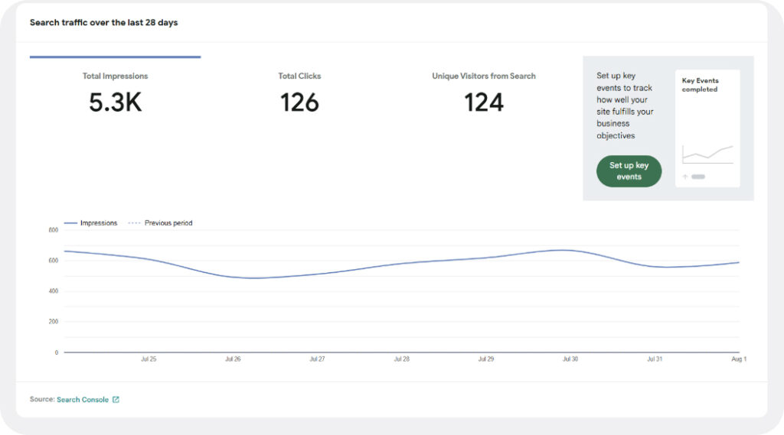Click the key events description text
The image size is (784, 435).
tap(626, 106)
